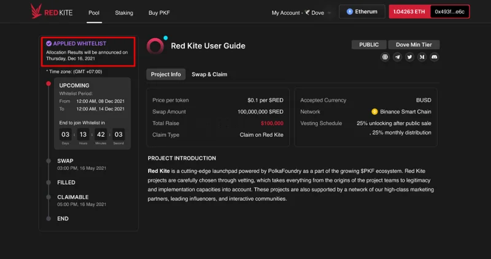Open the Pool navigation tab
This screenshot has height=259, width=491.
click(94, 13)
